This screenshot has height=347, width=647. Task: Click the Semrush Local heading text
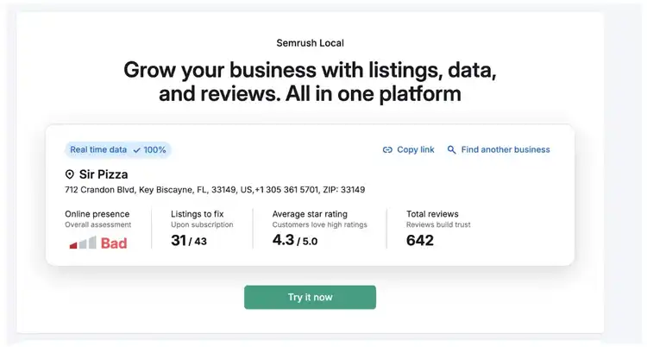310,43
